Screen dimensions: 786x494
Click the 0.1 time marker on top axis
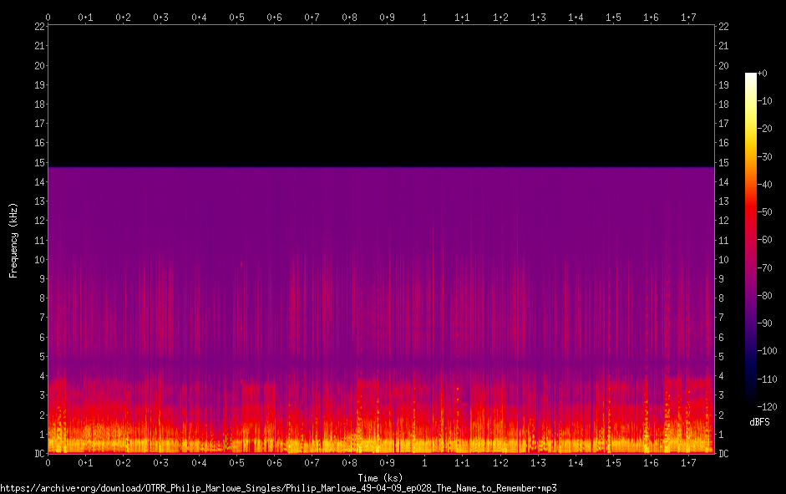pyautogui.click(x=85, y=17)
